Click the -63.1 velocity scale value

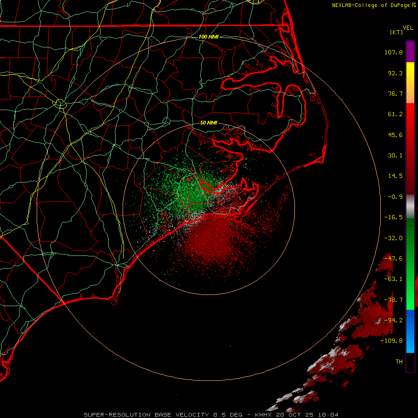point(393,279)
